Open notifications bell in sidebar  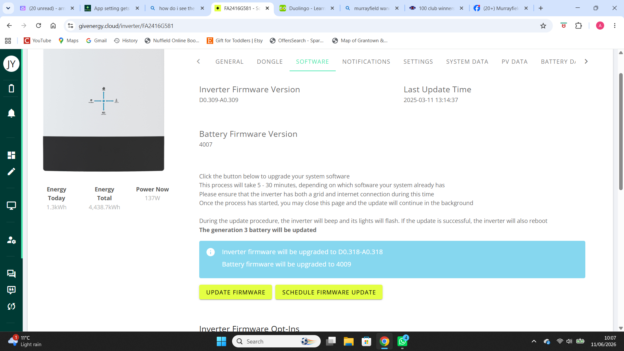click(x=11, y=113)
